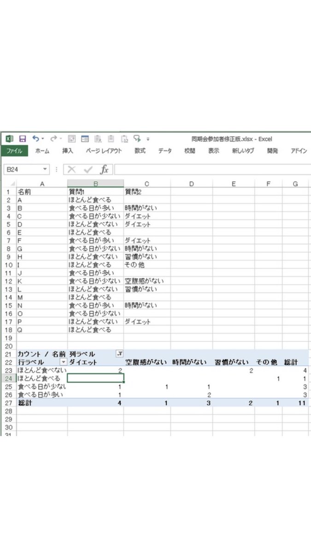Image resolution: width=311 pixels, height=552 pixels.
Task: Select the active cell B24
Action: (x=95, y=378)
